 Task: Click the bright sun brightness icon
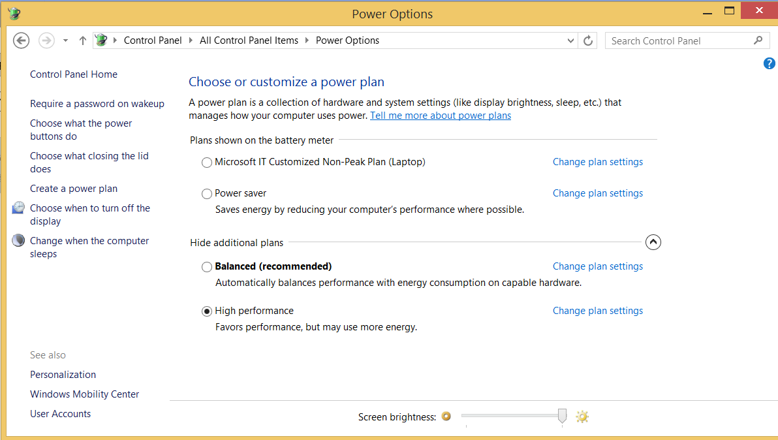coord(582,416)
